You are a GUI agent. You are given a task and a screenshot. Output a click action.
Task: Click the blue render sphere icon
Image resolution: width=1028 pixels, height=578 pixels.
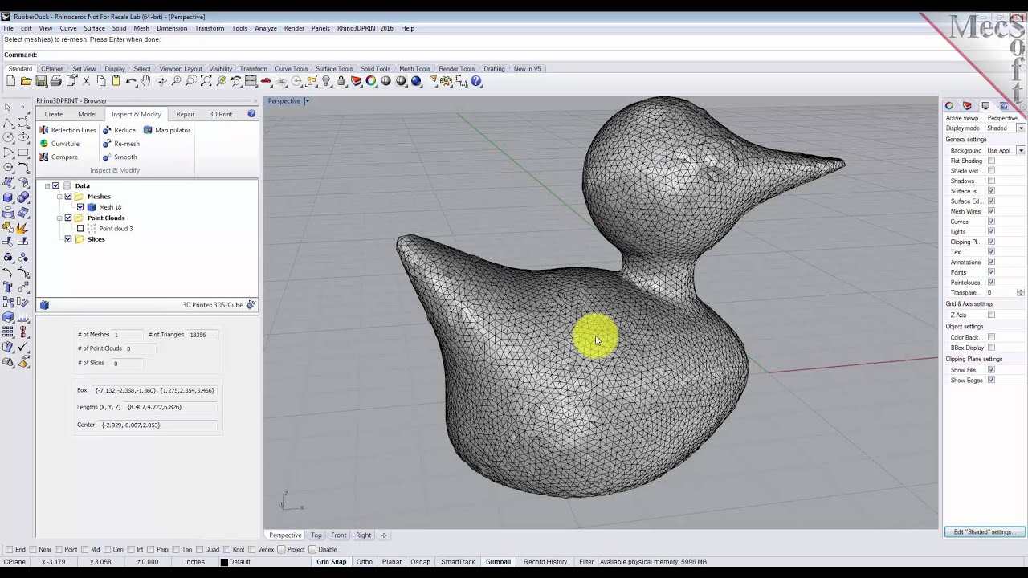416,81
